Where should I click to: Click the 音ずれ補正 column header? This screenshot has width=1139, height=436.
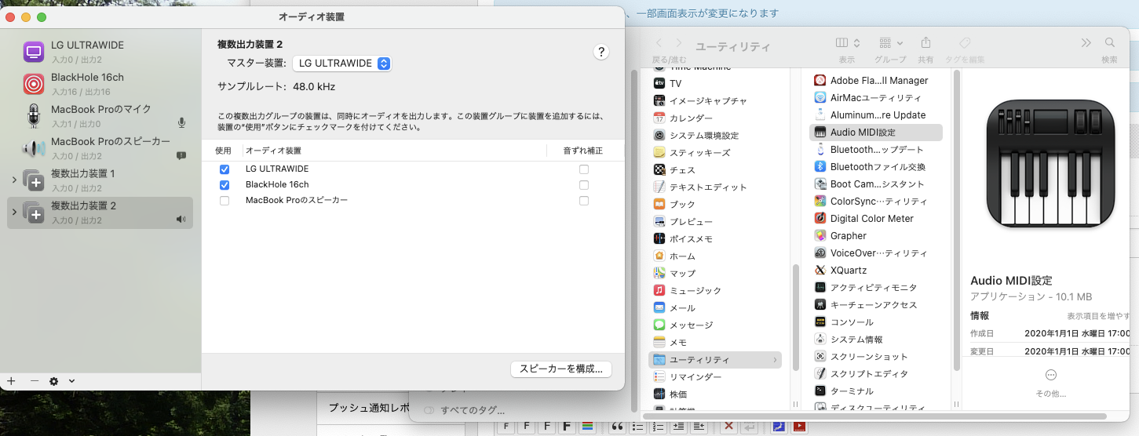pos(583,151)
